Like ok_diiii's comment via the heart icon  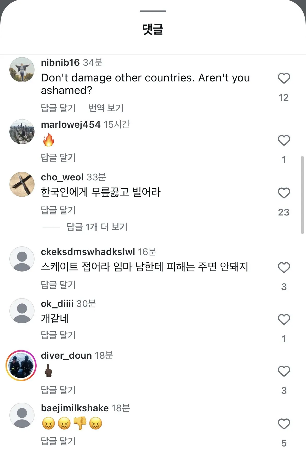coord(284,319)
